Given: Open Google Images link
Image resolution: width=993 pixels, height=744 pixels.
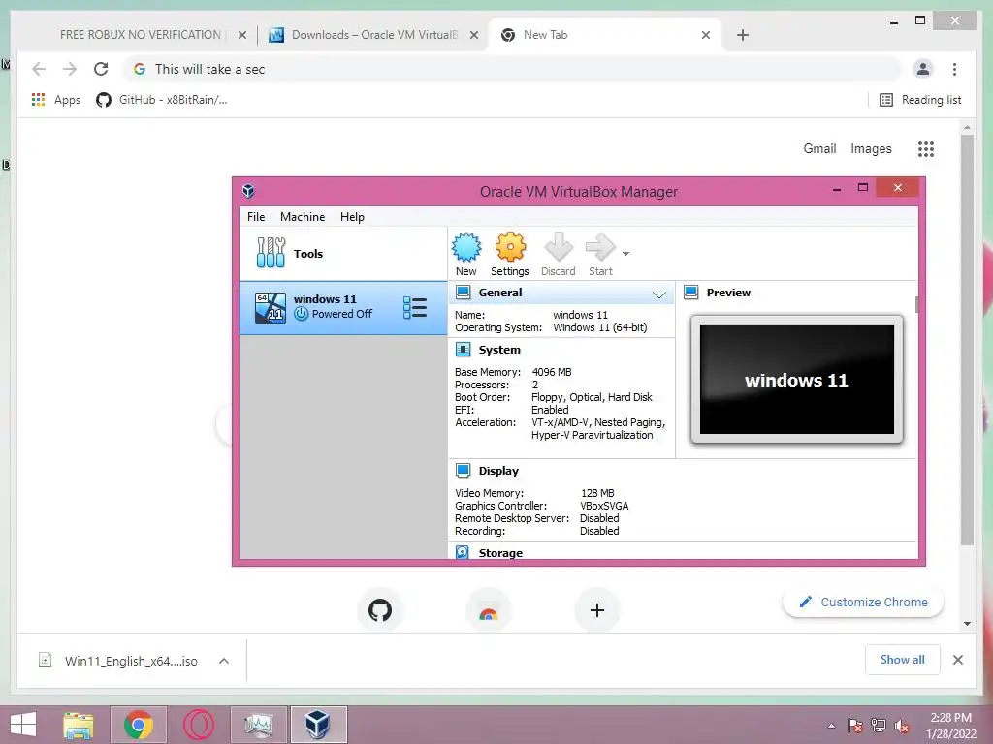Looking at the screenshot, I should 871,148.
